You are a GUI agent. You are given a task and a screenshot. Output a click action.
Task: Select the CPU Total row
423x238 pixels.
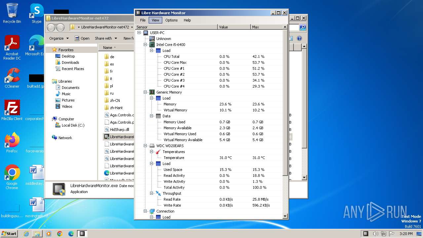pos(209,57)
